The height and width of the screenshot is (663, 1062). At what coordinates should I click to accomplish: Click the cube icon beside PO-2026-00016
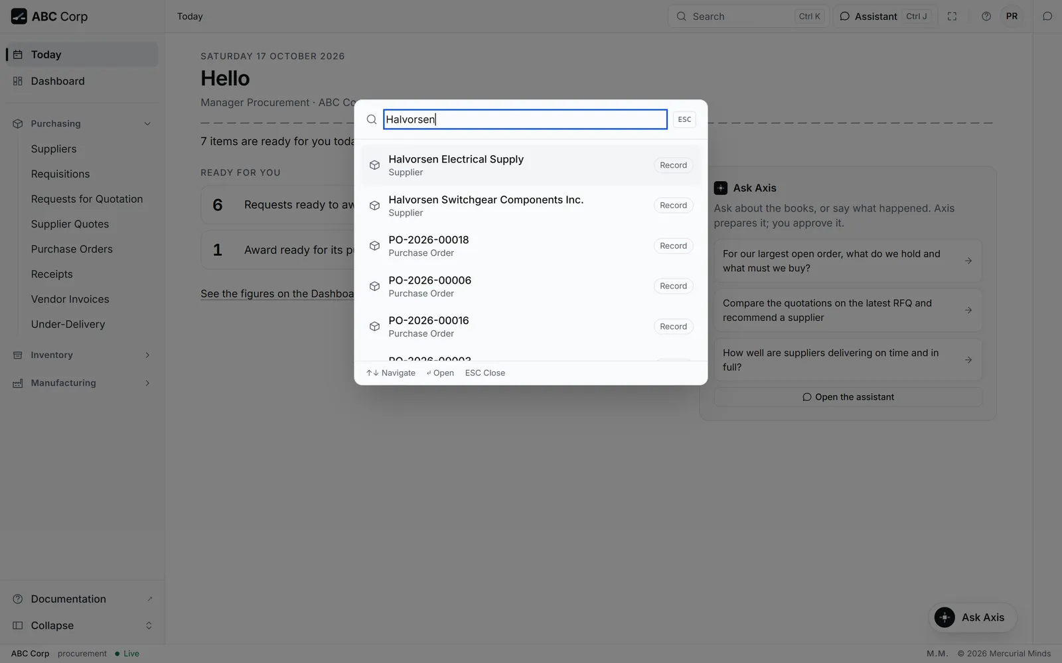pos(374,327)
